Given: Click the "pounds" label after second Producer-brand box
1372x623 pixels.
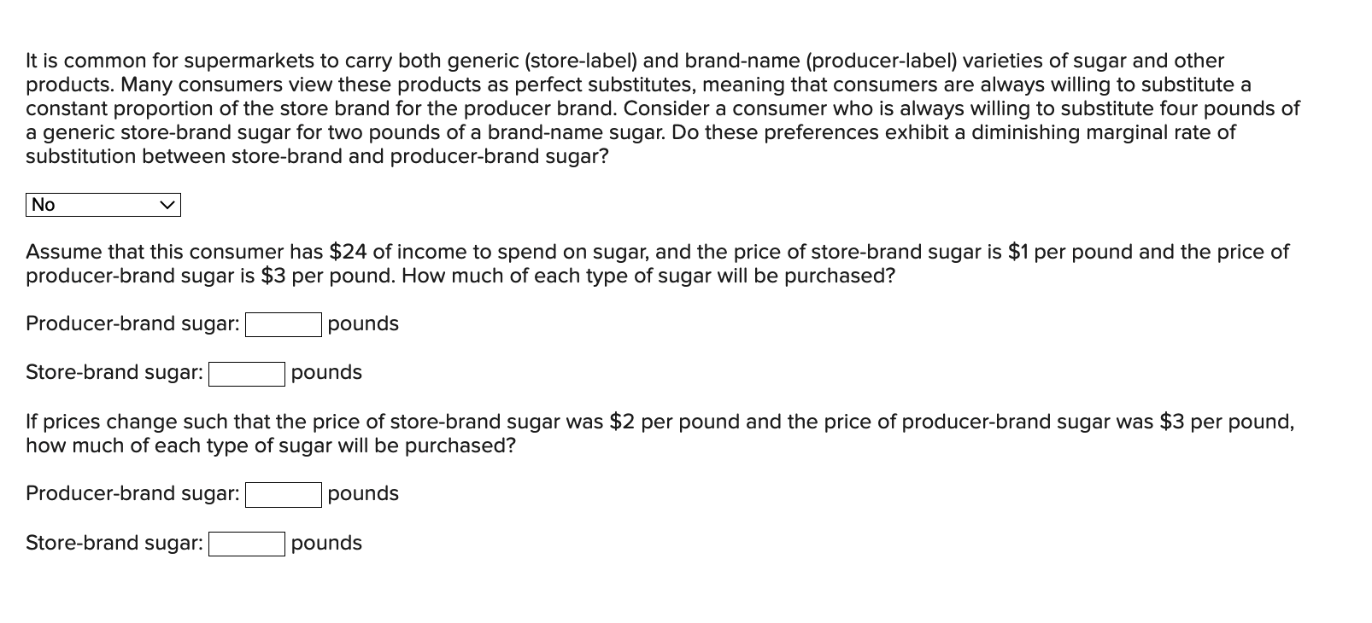Looking at the screenshot, I should [x=362, y=494].
